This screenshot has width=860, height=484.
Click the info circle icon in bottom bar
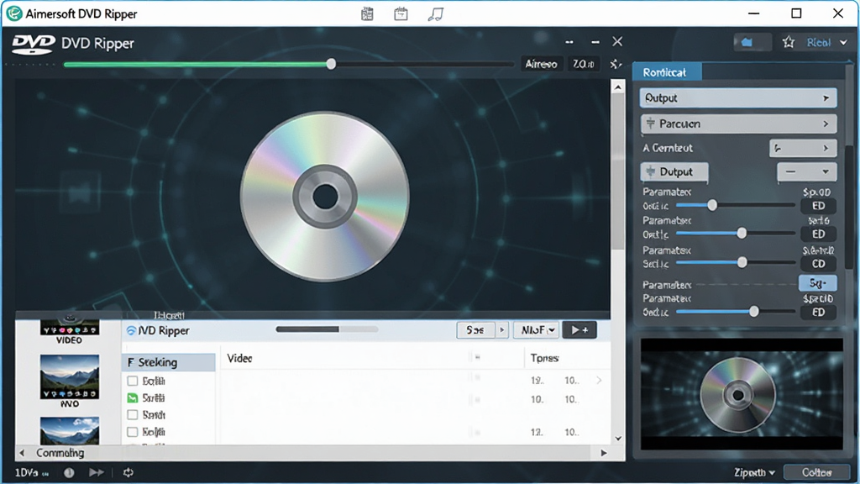point(69,472)
